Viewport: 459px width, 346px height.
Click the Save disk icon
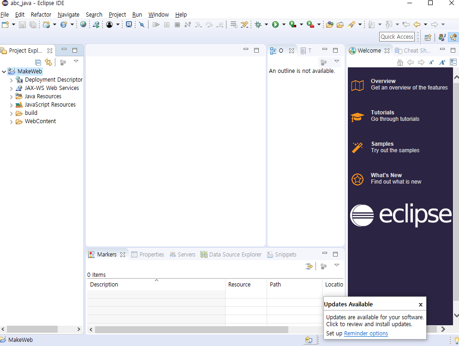pos(22,24)
